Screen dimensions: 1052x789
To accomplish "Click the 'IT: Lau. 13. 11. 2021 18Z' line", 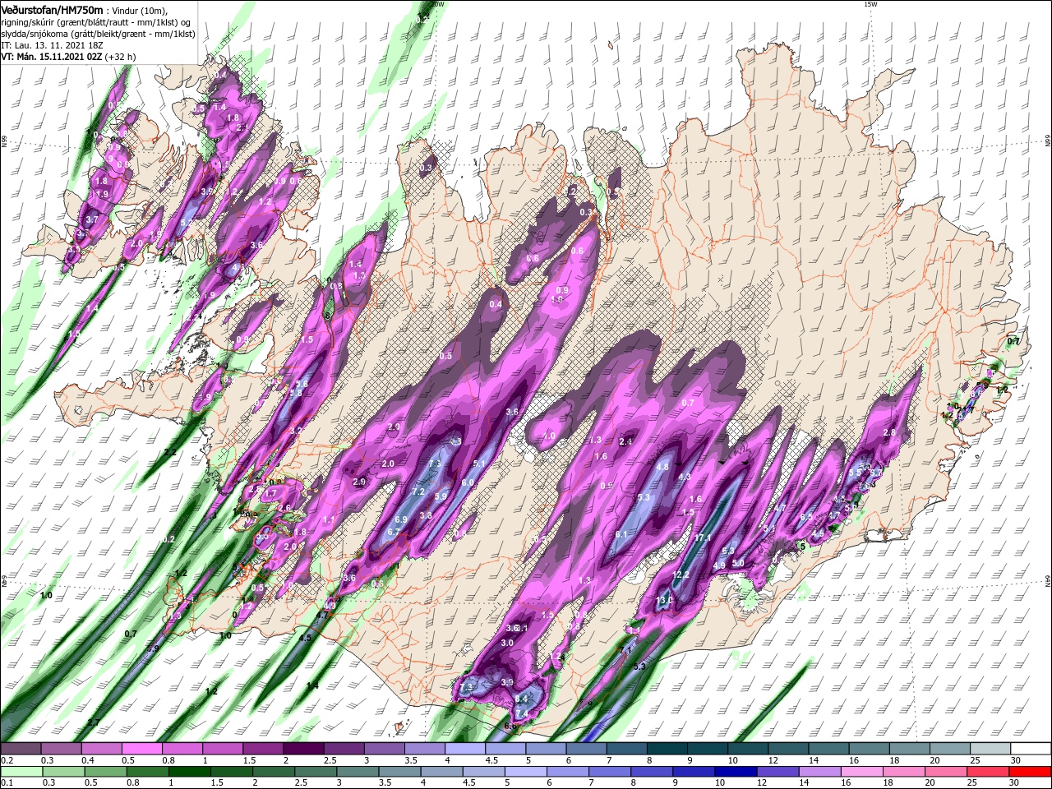I will click(52, 45).
